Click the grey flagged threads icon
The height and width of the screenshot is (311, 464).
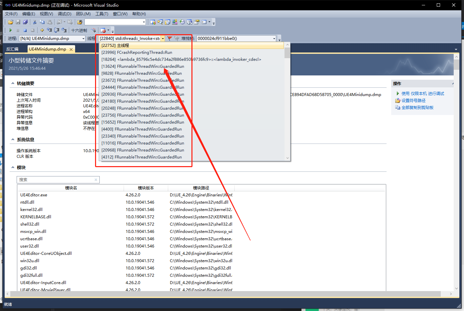click(177, 39)
